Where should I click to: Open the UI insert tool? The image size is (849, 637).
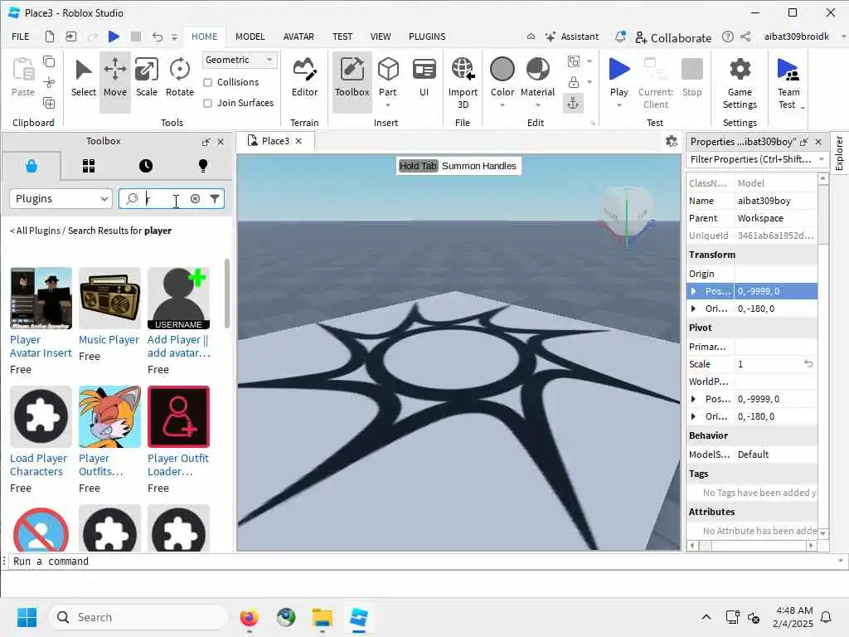[x=424, y=79]
